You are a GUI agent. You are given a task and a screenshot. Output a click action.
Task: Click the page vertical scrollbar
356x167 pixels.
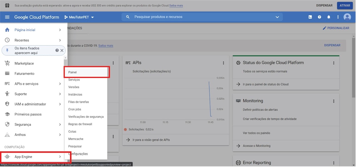[x=353, y=67]
